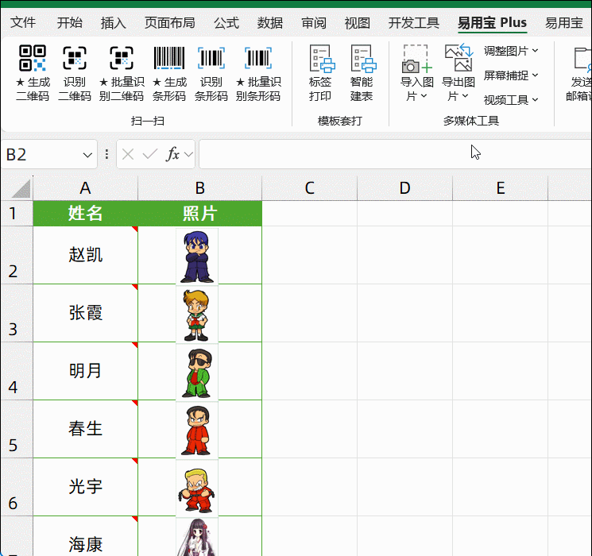Screen dimensions: 592x556
Task: Select the 易用宝 Plus tab
Action: tap(492, 23)
